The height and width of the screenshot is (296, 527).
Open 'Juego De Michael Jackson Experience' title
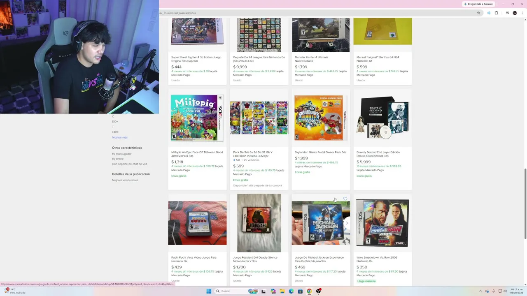(x=319, y=259)
